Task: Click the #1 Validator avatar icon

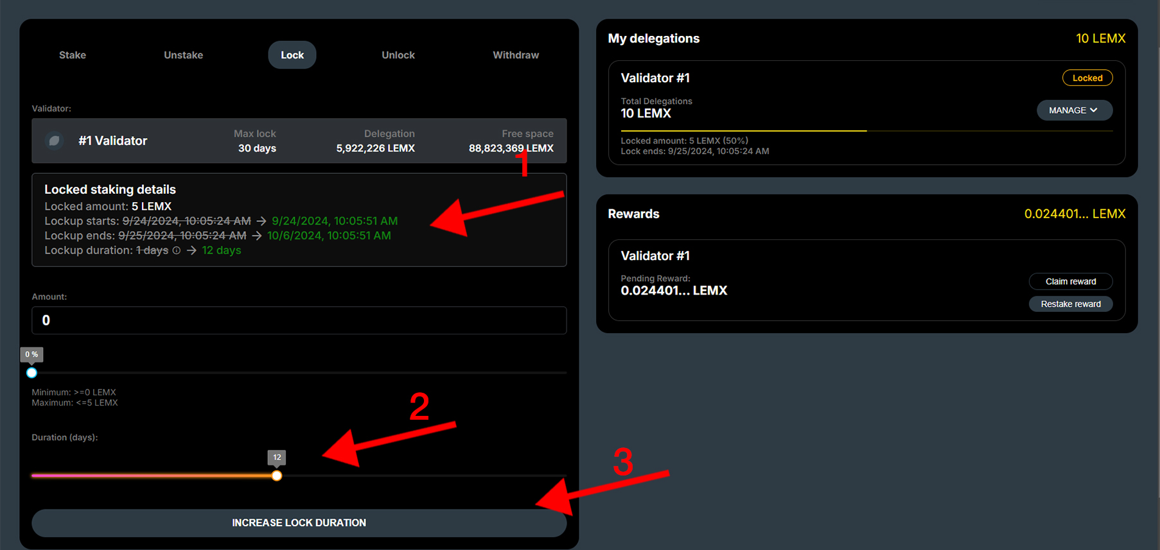Action: point(55,141)
